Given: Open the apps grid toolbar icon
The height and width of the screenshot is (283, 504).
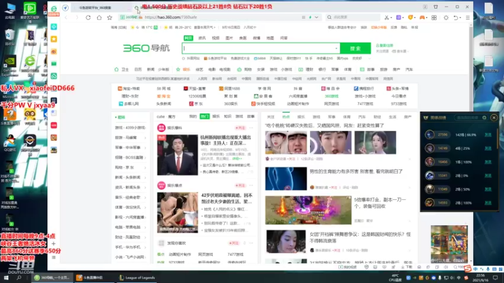Looking at the screenshot, I should point(434,18).
